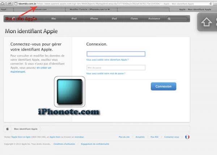
Task: Click the blue Connexion button
Action: 163,87
